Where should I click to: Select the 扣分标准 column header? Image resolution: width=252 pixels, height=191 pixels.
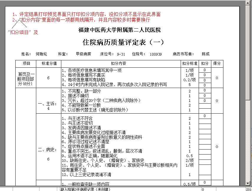click(190, 64)
